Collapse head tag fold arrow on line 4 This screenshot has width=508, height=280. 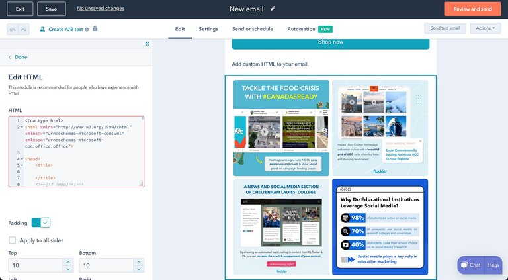coord(22,159)
